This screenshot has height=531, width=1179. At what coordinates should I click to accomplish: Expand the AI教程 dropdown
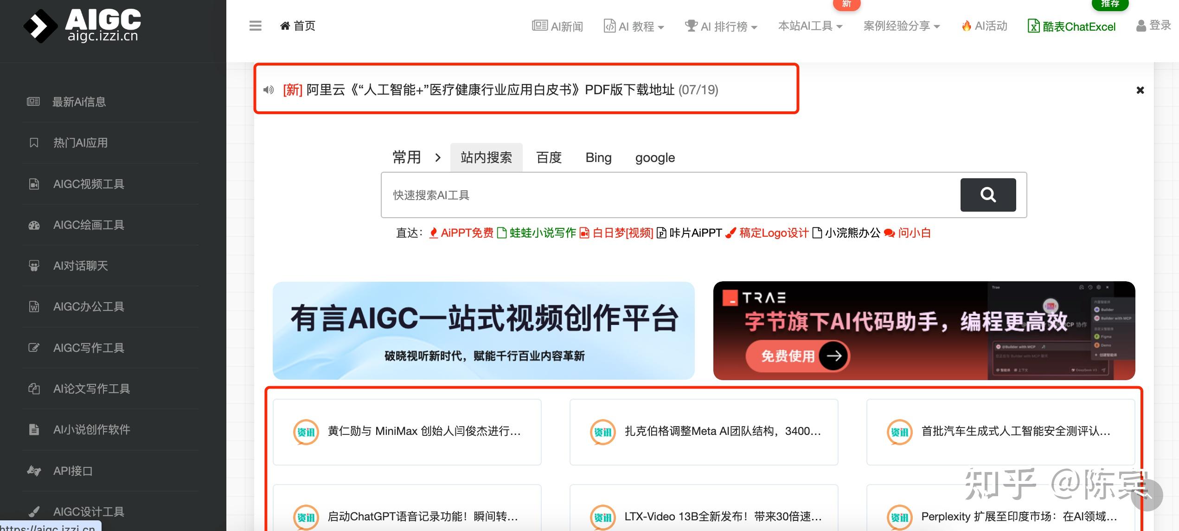coord(634,26)
